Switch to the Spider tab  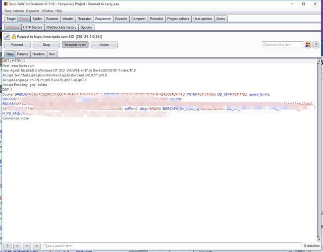37,19
